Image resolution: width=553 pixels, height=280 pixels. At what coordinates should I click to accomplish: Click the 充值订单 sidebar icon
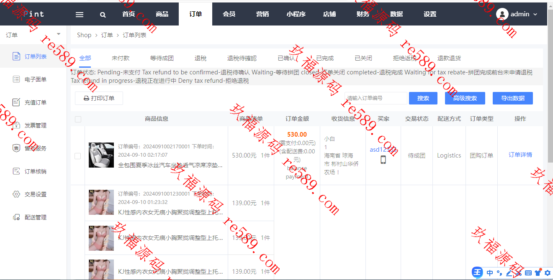click(x=16, y=102)
